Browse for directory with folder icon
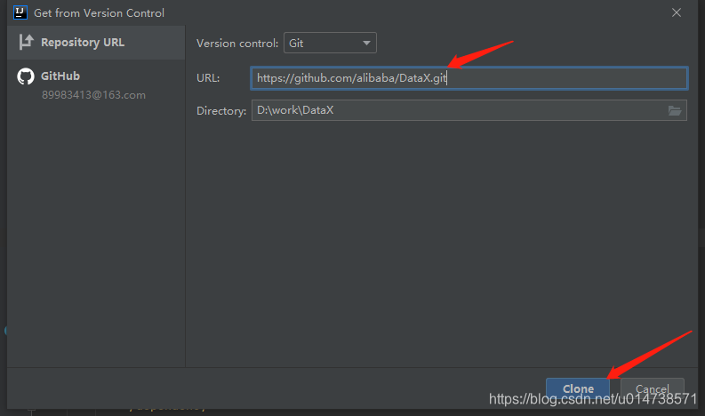 point(675,110)
